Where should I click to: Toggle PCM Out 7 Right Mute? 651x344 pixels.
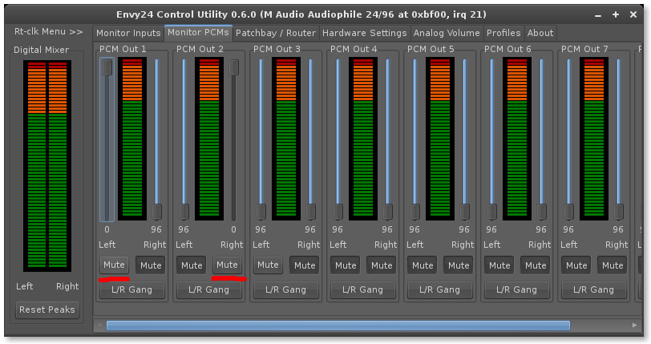(613, 265)
